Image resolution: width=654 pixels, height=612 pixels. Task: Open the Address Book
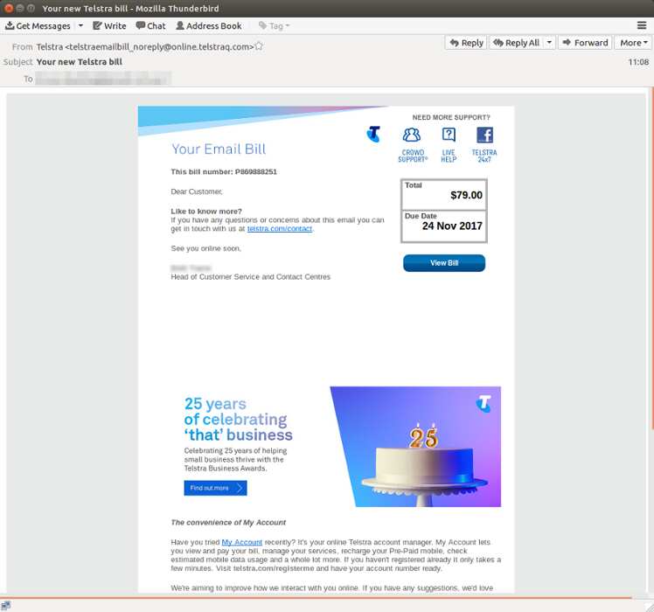click(209, 26)
